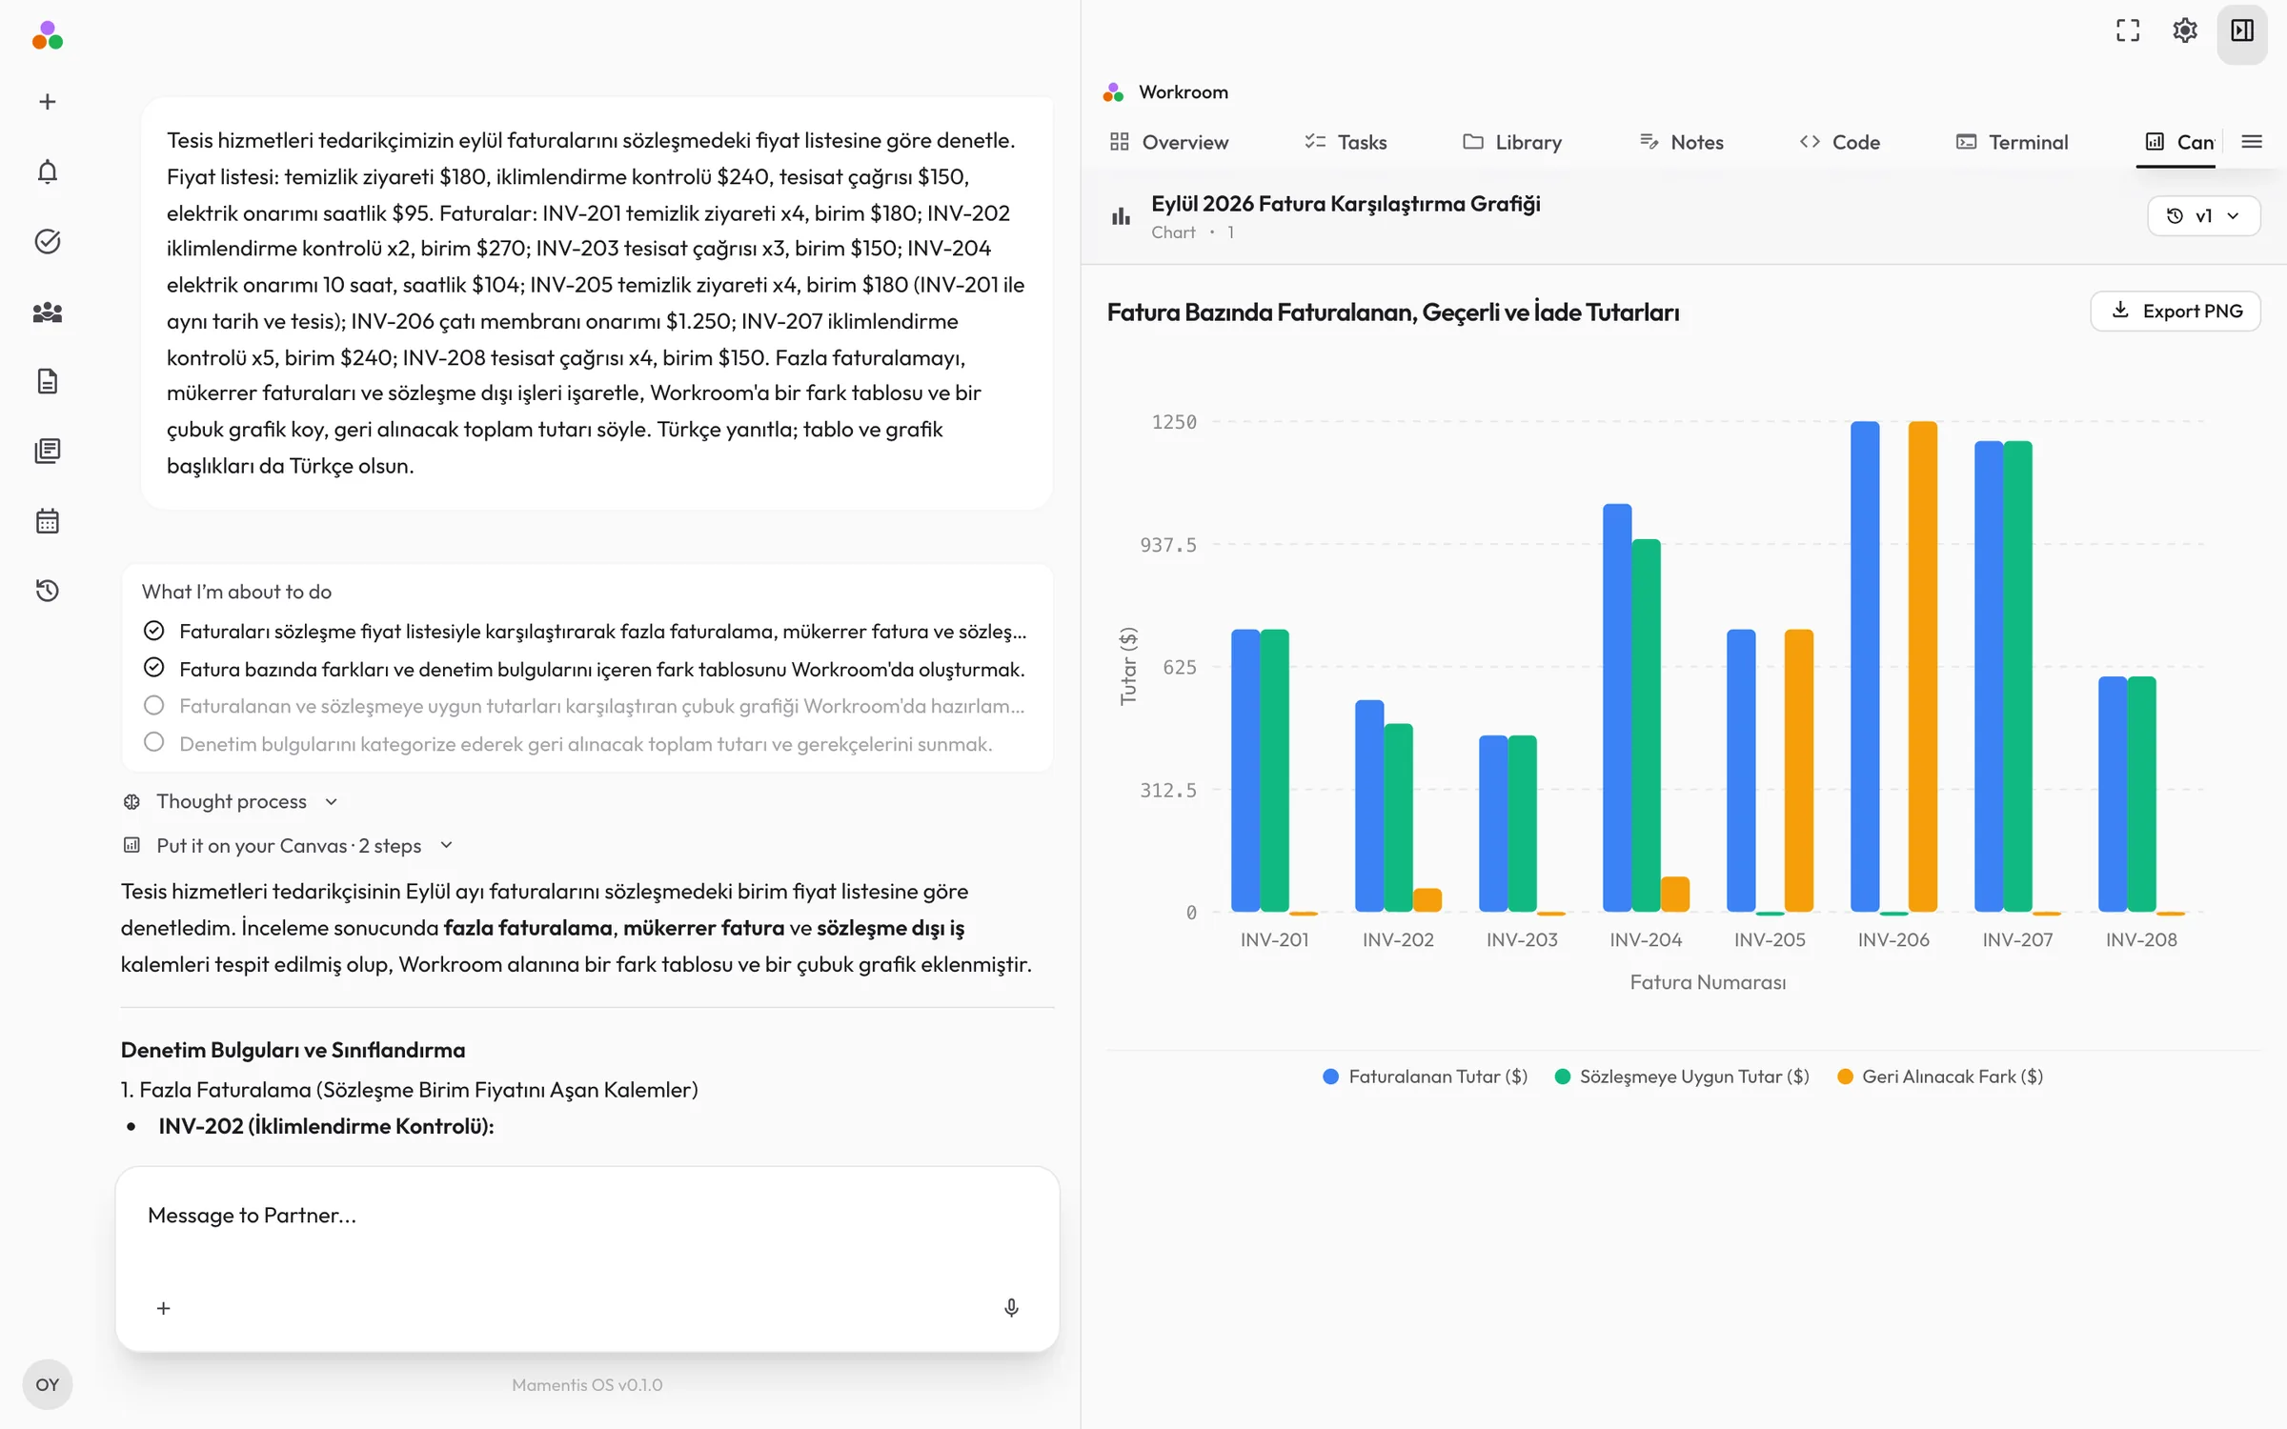Toggle Geri Alınacak Fark ($) legend swatch
This screenshot has height=1429, width=2287.
pyautogui.click(x=1845, y=1077)
